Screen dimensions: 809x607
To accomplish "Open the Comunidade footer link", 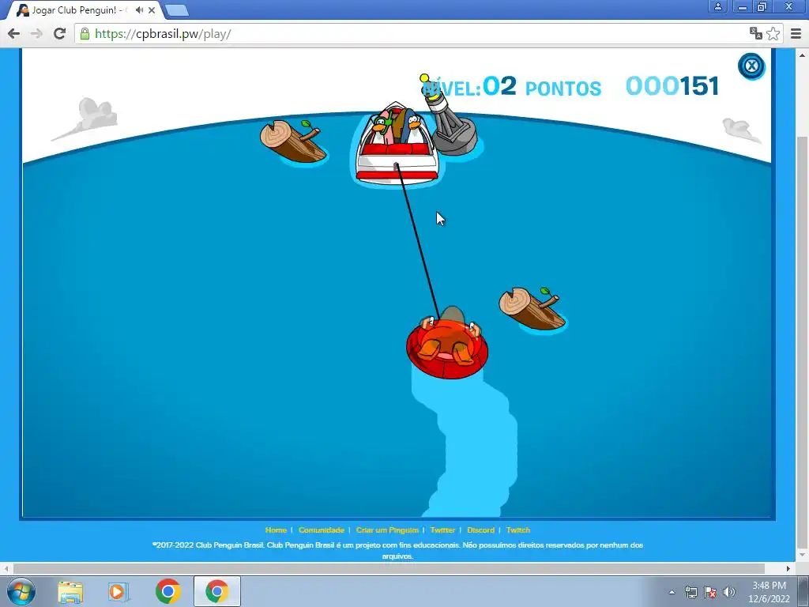I will pyautogui.click(x=322, y=530).
